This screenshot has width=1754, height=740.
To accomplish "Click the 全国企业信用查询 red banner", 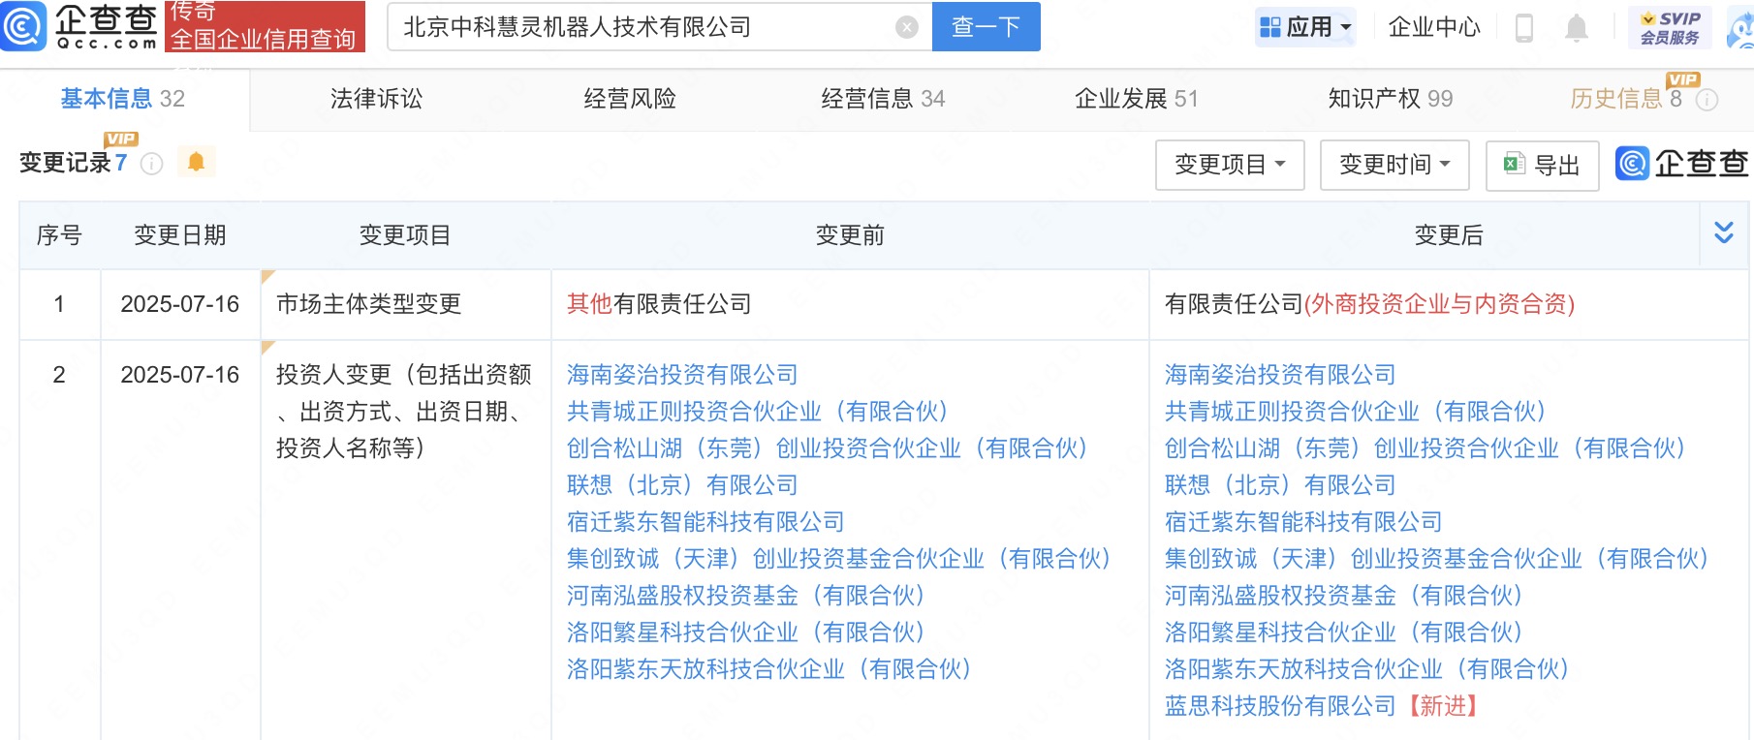I will click(265, 26).
